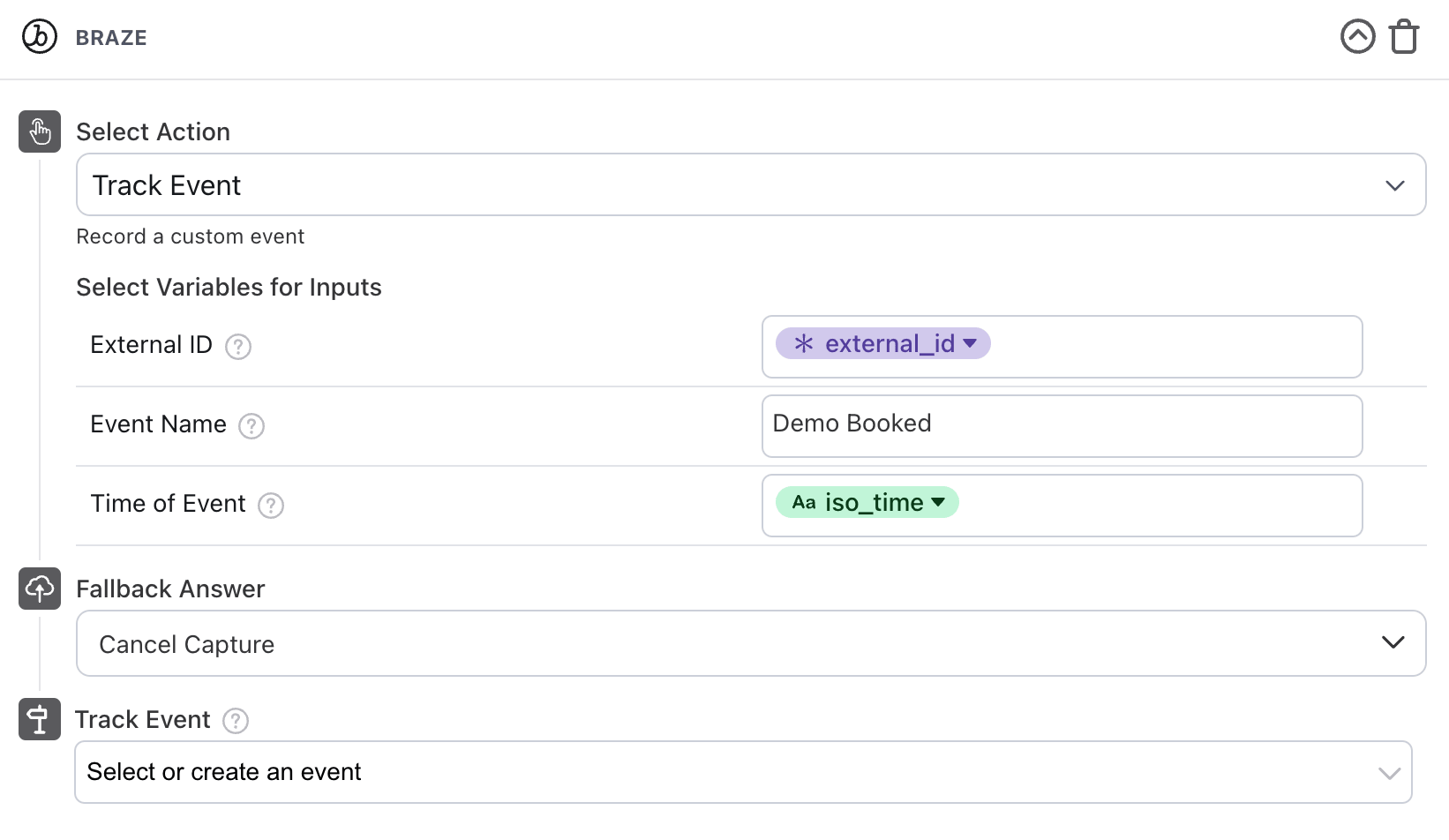Click the Event Name field containing Demo Booked
This screenshot has height=840, width=1449.
click(x=1062, y=425)
